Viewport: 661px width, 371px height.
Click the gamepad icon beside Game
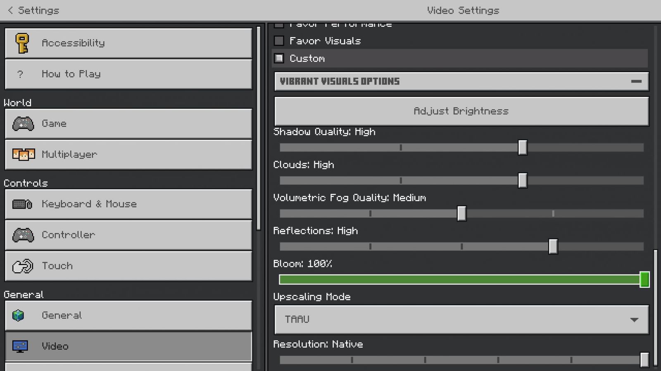[x=23, y=123]
